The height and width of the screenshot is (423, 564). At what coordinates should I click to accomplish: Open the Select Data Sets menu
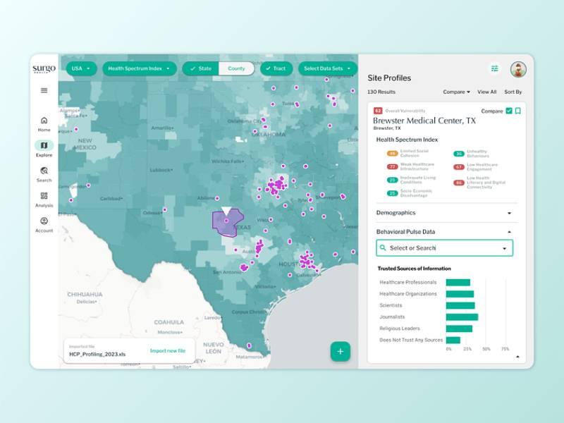point(327,68)
